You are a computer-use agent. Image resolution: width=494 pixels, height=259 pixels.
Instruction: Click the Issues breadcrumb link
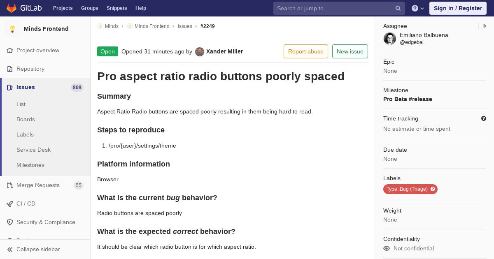pyautogui.click(x=185, y=26)
